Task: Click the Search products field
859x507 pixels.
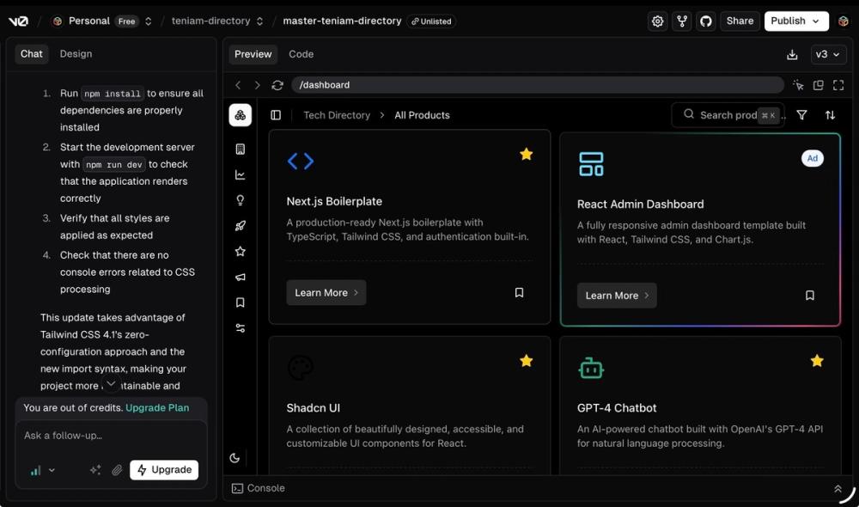Action: [728, 115]
